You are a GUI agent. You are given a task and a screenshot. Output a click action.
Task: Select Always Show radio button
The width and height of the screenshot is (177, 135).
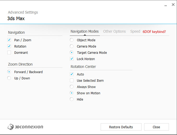pos(72,87)
